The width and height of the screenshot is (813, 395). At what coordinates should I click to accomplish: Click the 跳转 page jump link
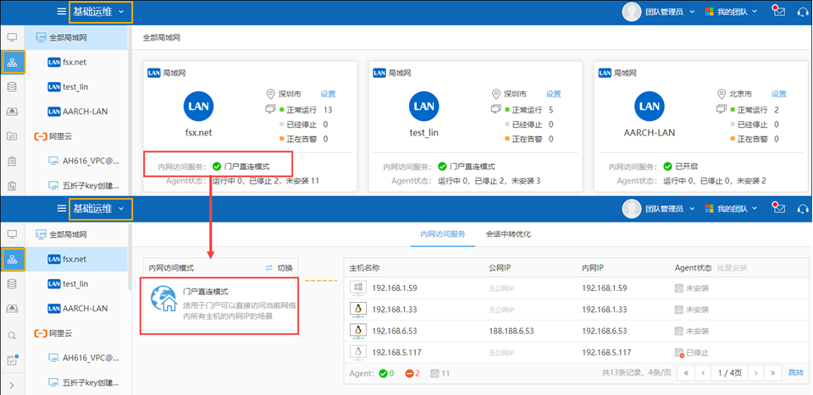795,372
